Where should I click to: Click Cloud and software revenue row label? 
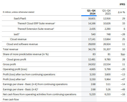[22, 44]
